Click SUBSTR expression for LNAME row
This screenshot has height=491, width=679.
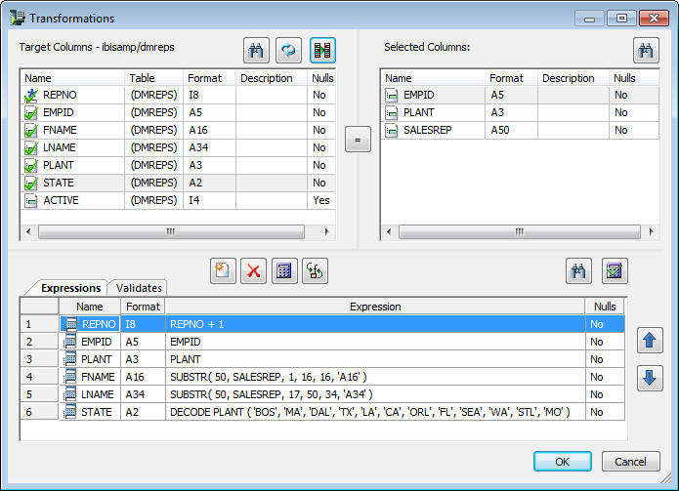pyautogui.click(x=375, y=394)
